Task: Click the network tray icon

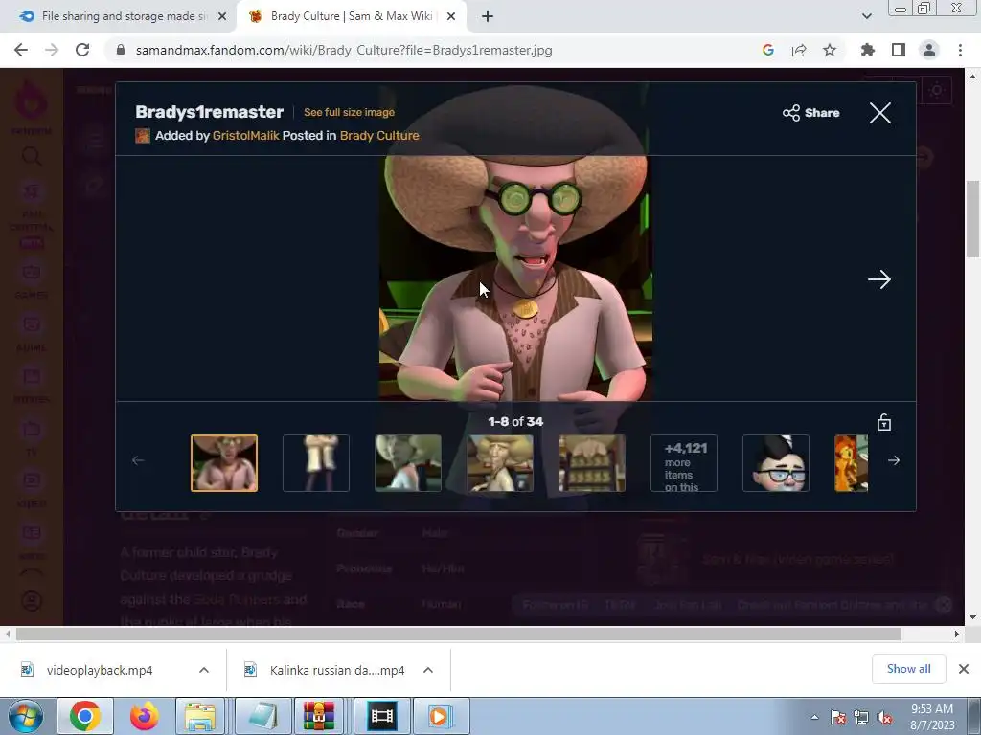Action: 861,718
